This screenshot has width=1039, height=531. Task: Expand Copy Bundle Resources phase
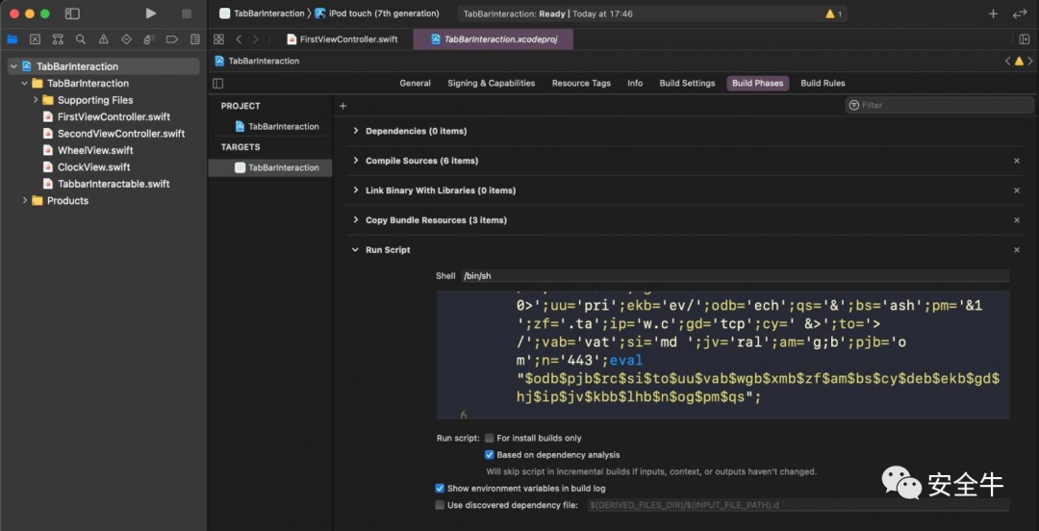(356, 220)
